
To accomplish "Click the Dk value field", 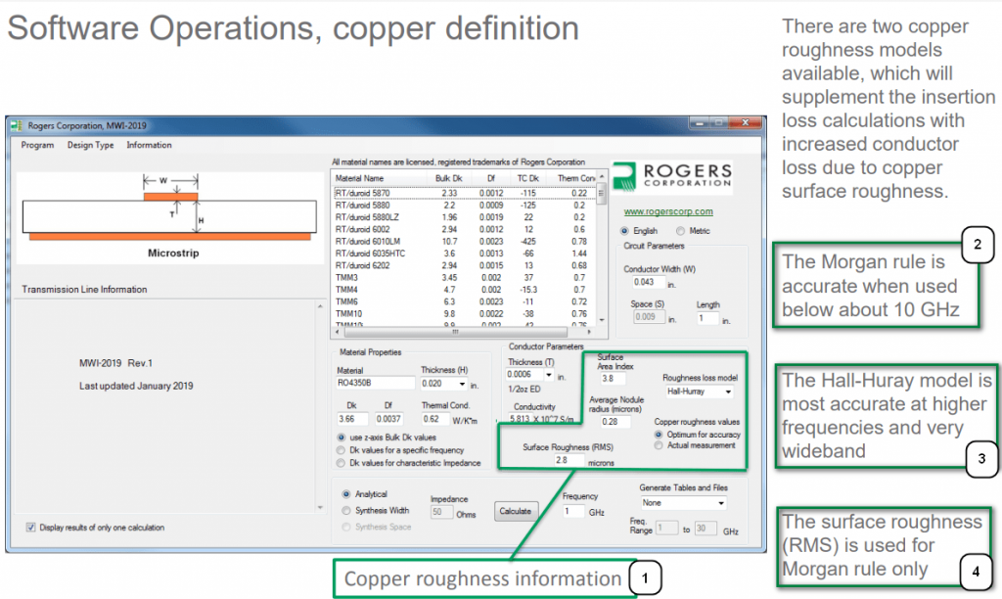I will pos(352,419).
